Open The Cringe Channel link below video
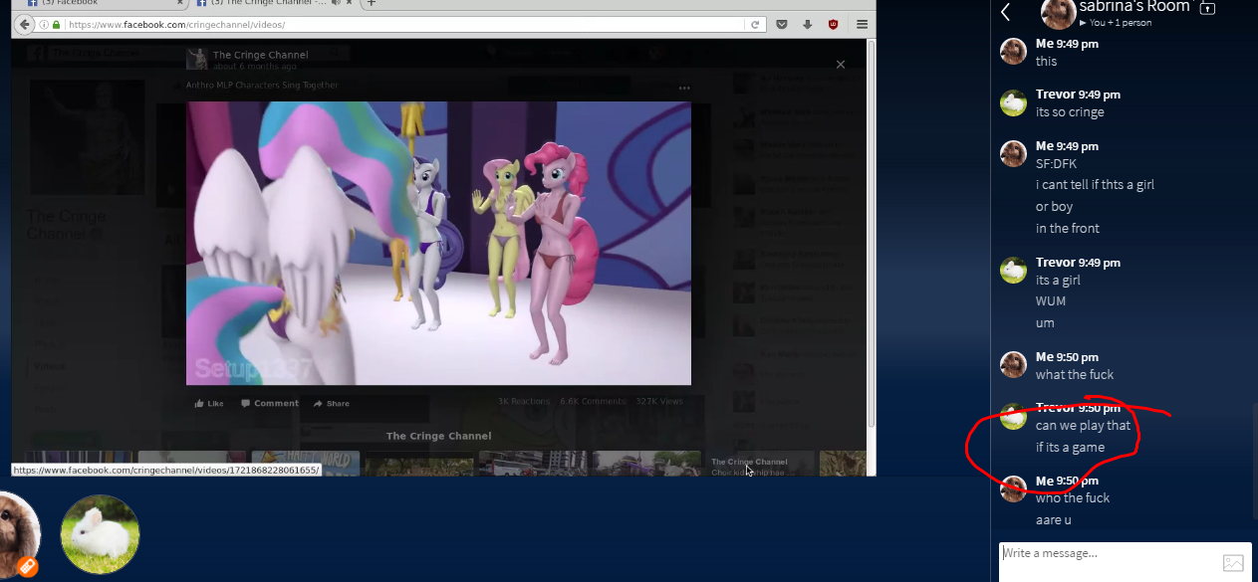1258x582 pixels. (x=438, y=436)
